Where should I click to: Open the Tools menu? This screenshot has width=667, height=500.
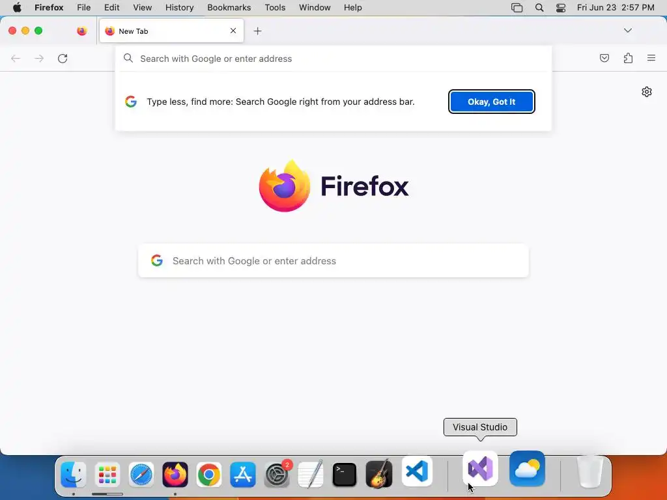pyautogui.click(x=275, y=8)
